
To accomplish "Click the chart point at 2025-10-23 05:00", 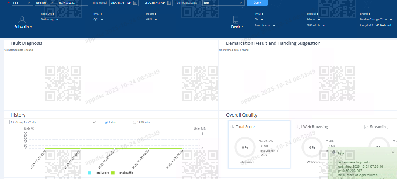I will pyautogui.click(x=114, y=148).
